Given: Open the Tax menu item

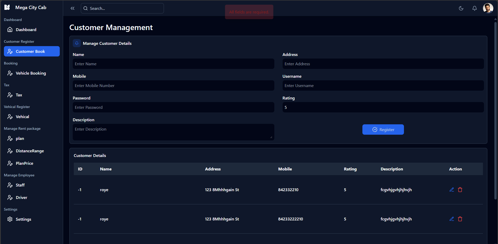Looking at the screenshot, I should point(32,95).
